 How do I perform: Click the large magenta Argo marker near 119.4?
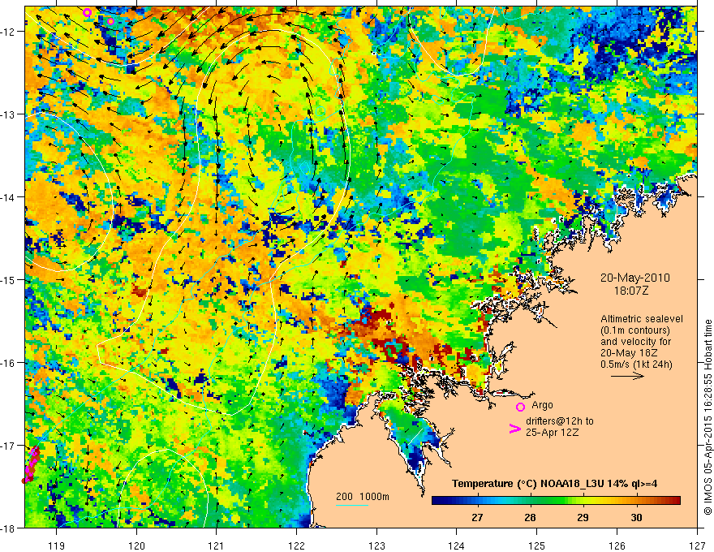[x=88, y=13]
